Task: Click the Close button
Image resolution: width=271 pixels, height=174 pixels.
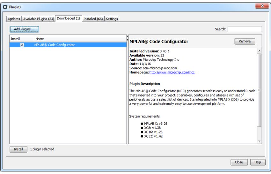Action: [x=239, y=162]
